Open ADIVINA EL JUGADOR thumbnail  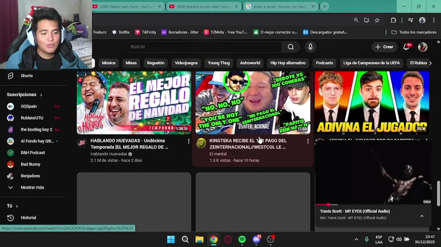(372, 103)
